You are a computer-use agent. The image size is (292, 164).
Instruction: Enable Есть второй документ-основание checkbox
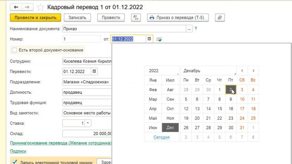click(x=14, y=50)
